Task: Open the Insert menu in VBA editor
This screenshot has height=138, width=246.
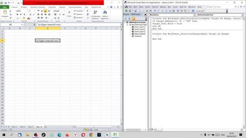Action: point(147,7)
